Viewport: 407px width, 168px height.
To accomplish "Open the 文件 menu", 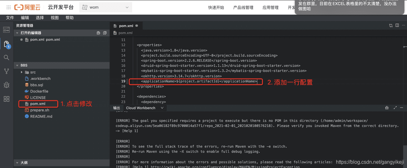I will point(10,18).
